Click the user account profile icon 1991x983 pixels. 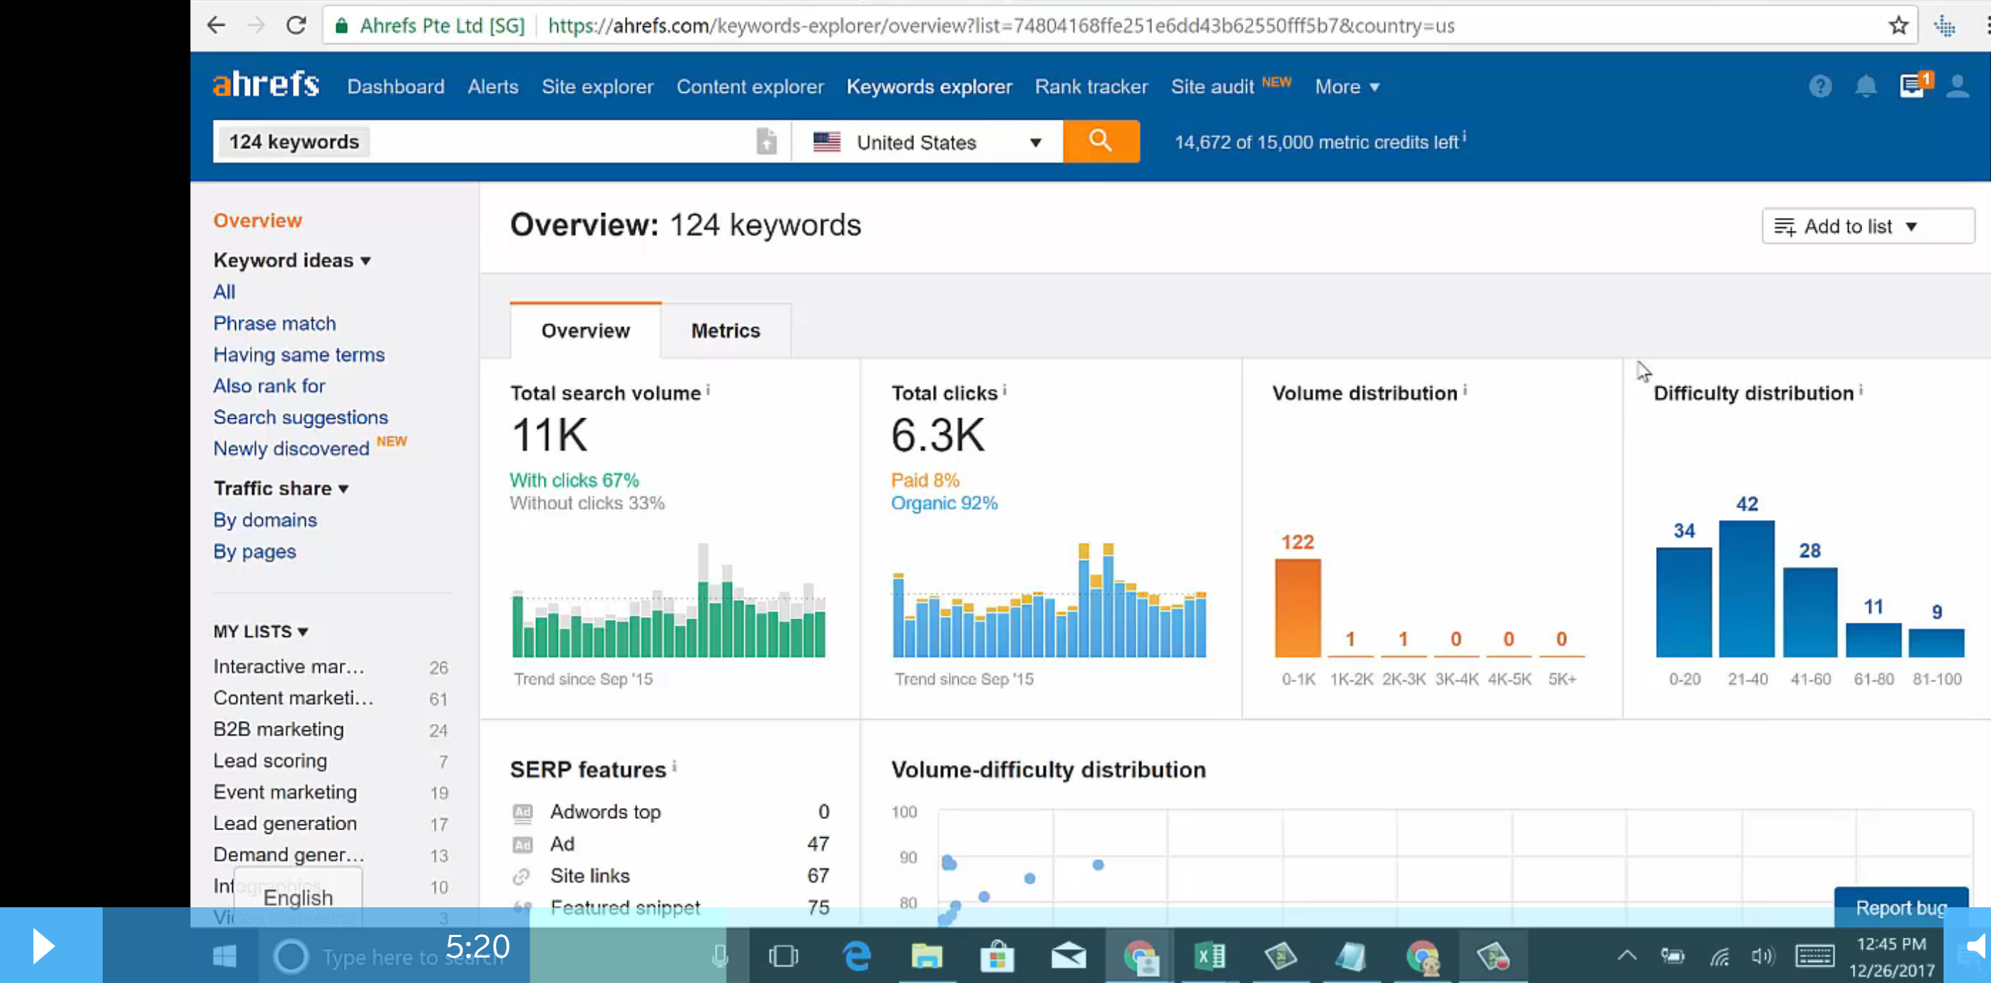(x=1957, y=86)
